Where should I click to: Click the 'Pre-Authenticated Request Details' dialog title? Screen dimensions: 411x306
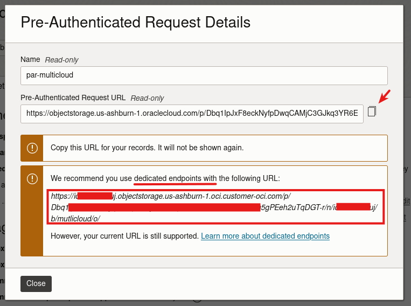(135, 22)
